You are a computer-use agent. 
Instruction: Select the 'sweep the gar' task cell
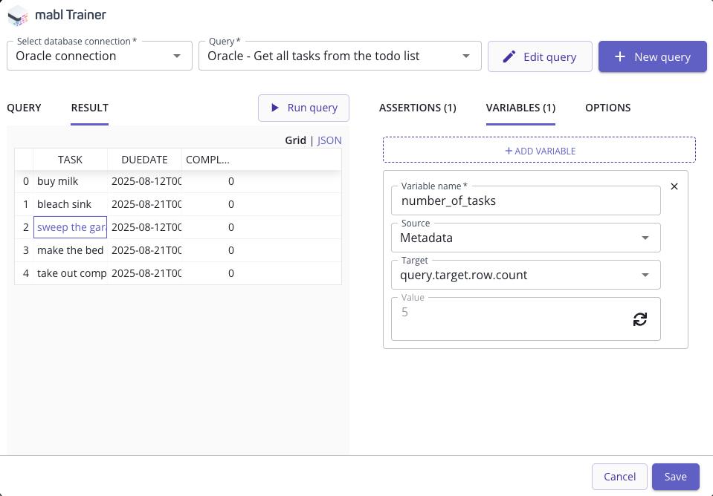pyautogui.click(x=71, y=227)
